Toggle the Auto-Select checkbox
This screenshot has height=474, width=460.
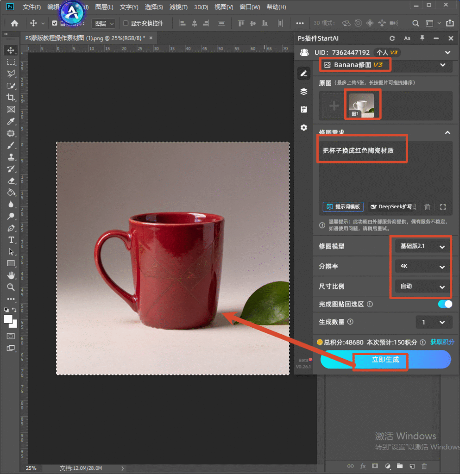pyautogui.click(x=55, y=23)
